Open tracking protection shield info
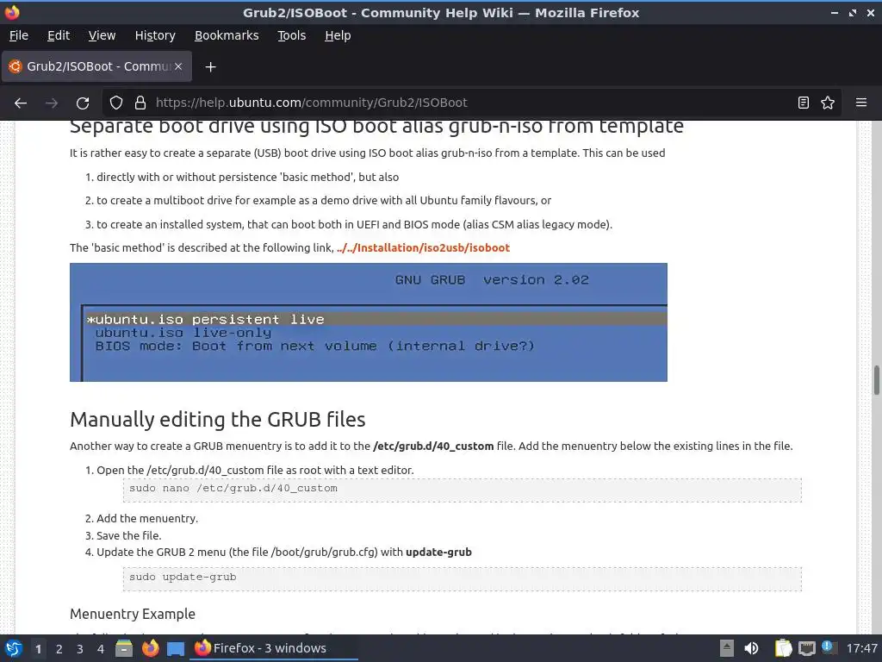882x662 pixels. 116,103
